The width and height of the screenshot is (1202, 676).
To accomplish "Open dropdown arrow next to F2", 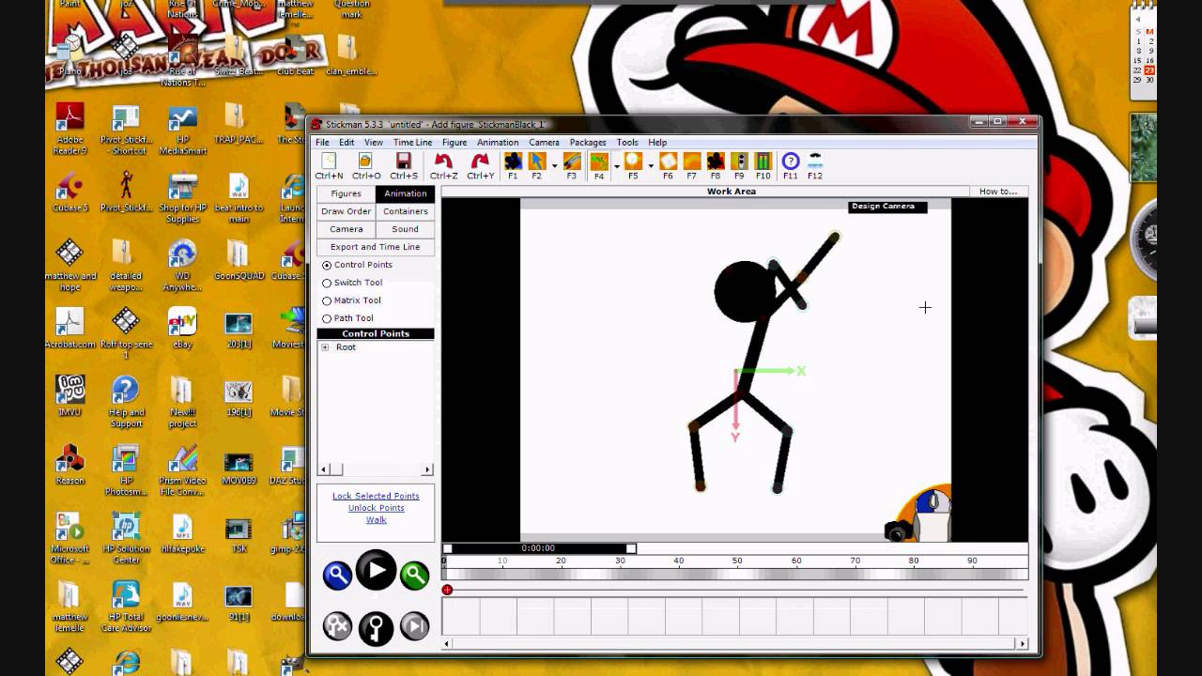I will tap(554, 165).
